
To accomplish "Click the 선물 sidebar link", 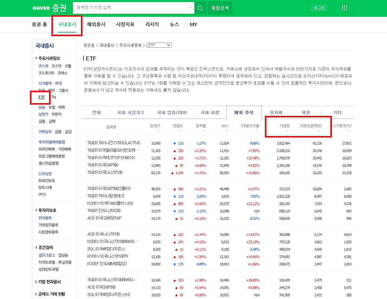I will pyautogui.click(x=68, y=66).
